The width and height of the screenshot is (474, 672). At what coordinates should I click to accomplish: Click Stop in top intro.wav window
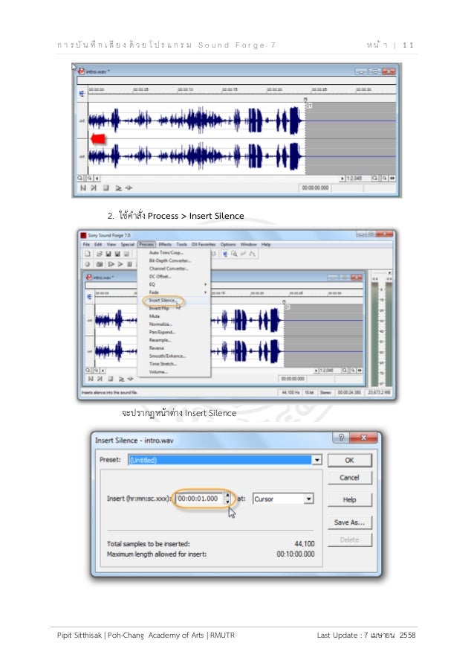105,188
